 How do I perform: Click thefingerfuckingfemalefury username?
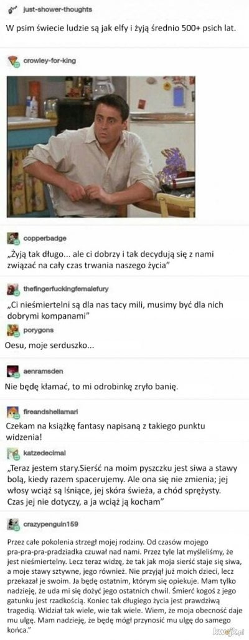pyautogui.click(x=66, y=289)
